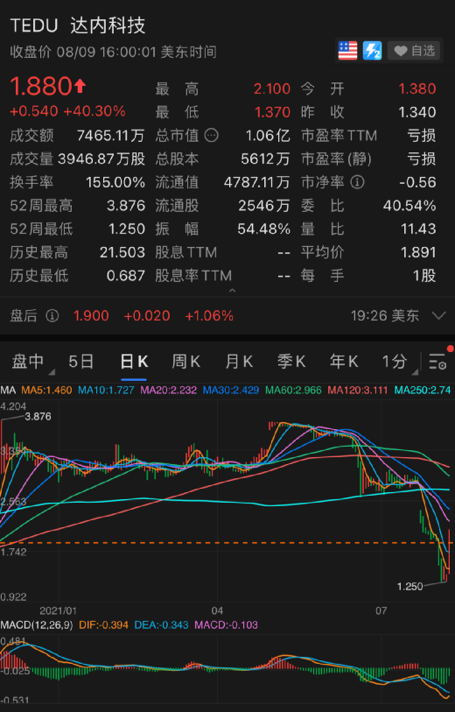Tap the DIF:-0.394 value
This screenshot has width=455, height=712.
point(103,625)
